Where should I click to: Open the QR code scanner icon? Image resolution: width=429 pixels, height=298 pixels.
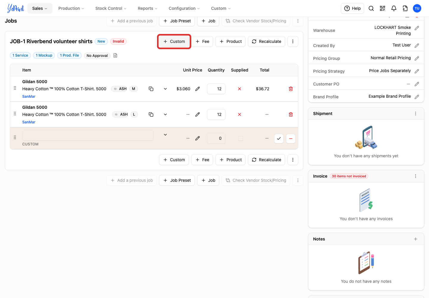[383, 8]
